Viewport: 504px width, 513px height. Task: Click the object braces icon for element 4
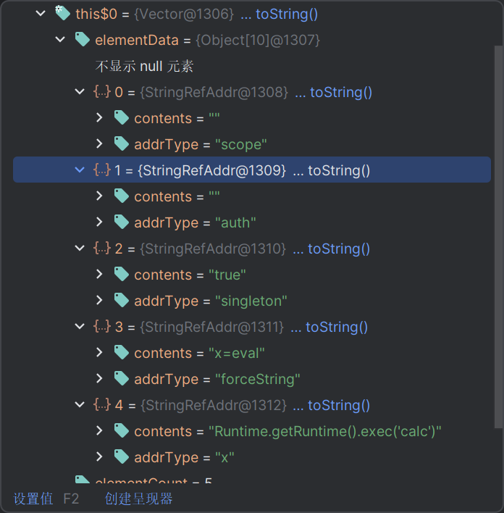click(x=101, y=405)
